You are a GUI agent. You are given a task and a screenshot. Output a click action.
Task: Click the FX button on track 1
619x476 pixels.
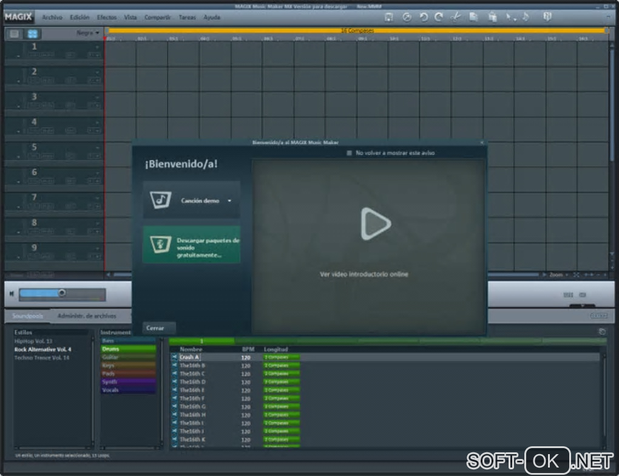coord(94,55)
